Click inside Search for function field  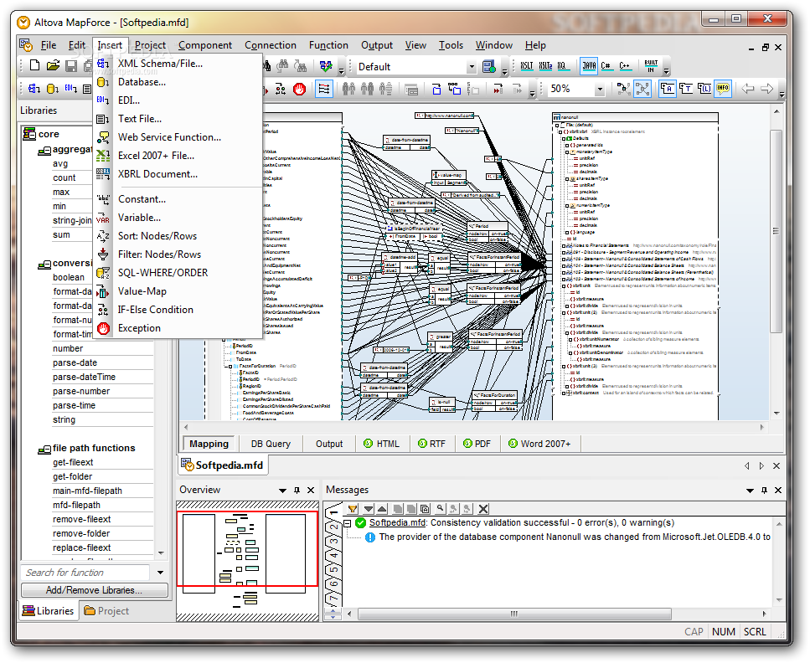click(x=85, y=573)
